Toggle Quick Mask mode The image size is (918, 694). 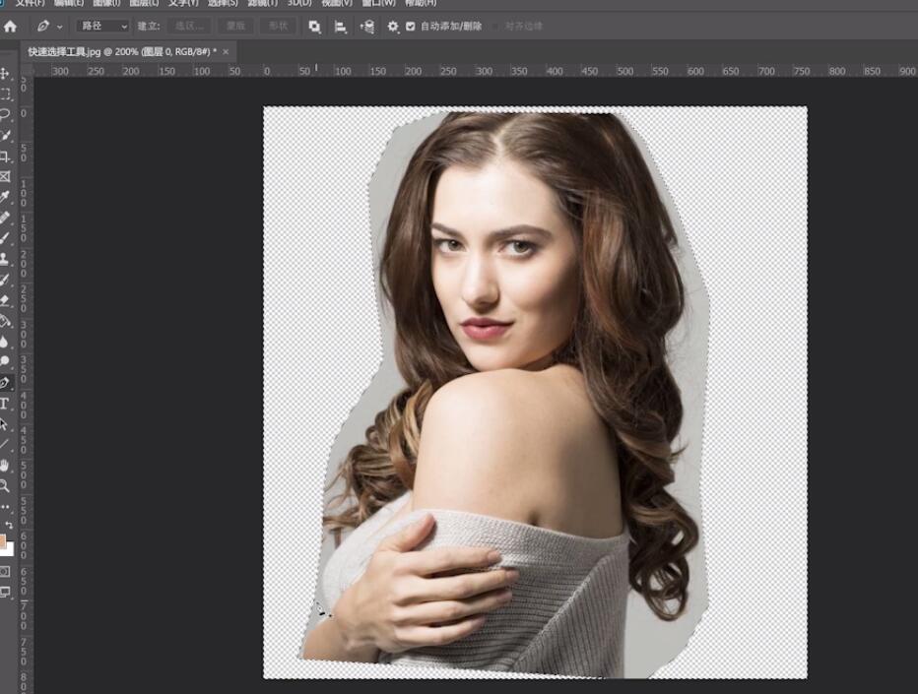[5, 571]
